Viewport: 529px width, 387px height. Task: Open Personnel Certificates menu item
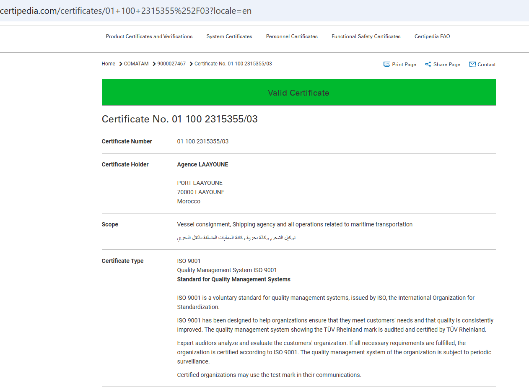[292, 36]
